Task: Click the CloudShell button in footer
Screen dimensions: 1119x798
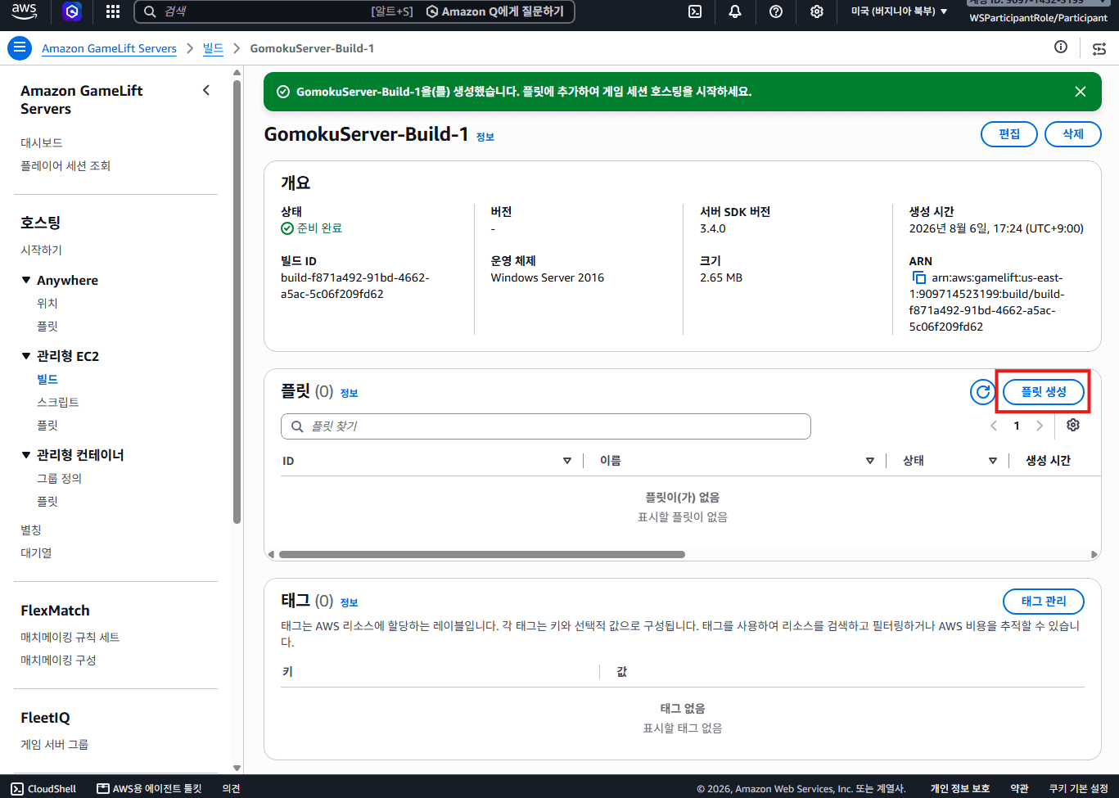Action: 44,788
